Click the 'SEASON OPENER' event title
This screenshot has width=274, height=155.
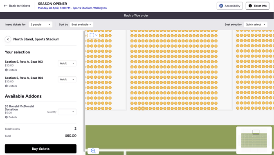(x=52, y=4)
